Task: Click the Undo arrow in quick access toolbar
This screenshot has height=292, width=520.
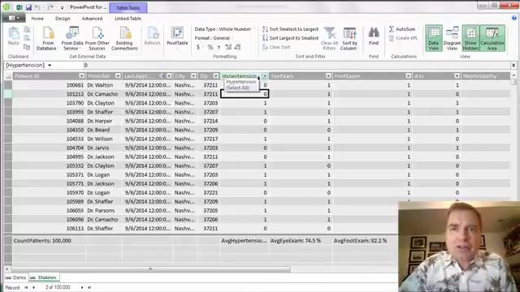Action: [x=37, y=7]
